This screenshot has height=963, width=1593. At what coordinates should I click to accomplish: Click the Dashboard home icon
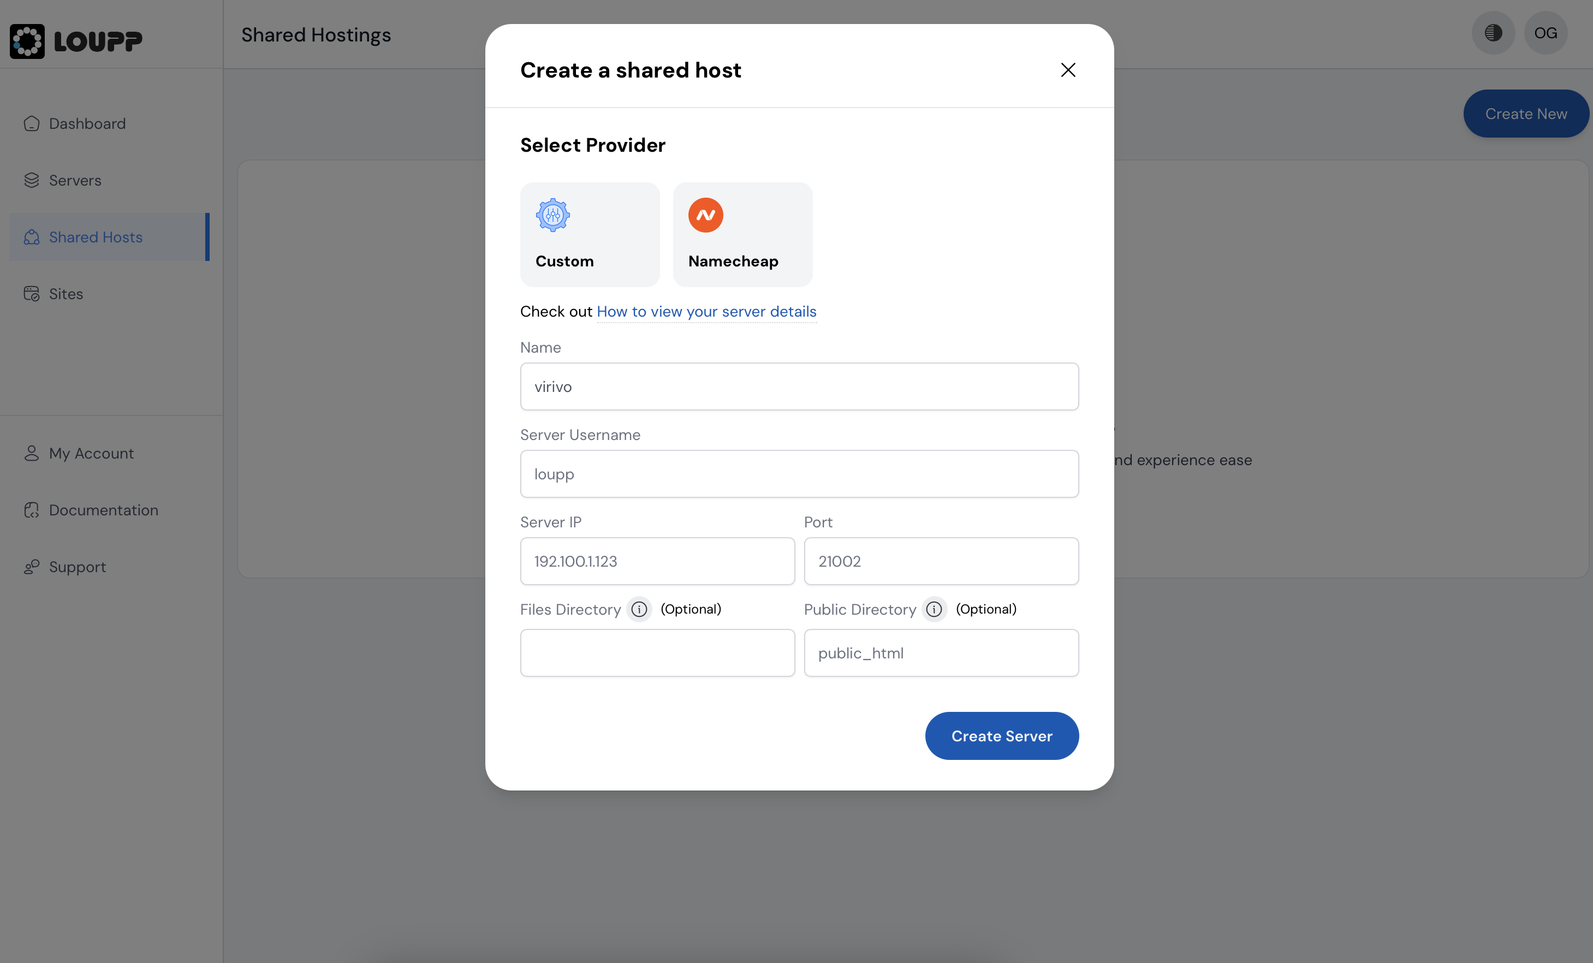[x=32, y=123]
